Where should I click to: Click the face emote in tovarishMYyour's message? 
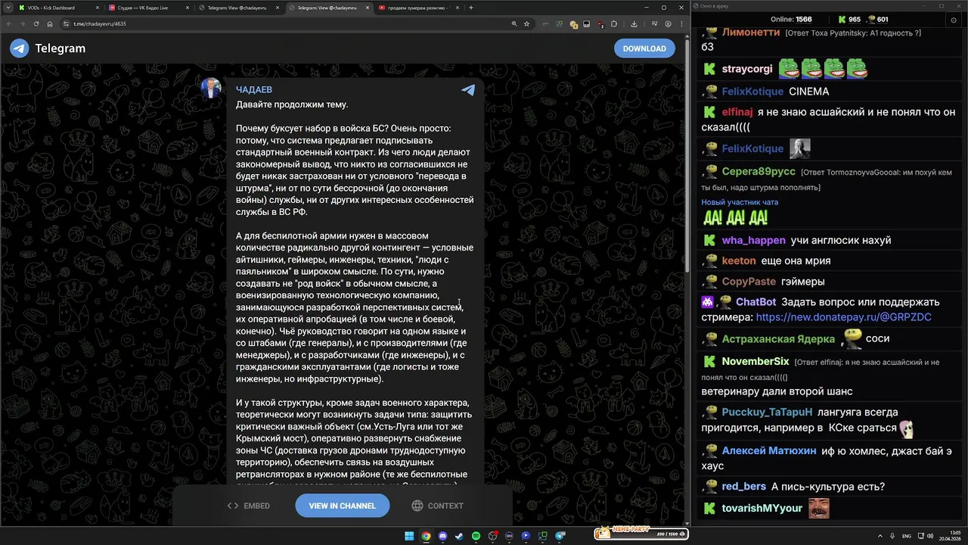coord(819,508)
